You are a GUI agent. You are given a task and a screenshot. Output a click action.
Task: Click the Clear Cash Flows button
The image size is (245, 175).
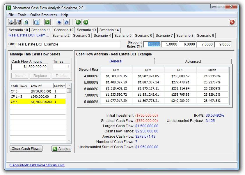tap(26, 148)
